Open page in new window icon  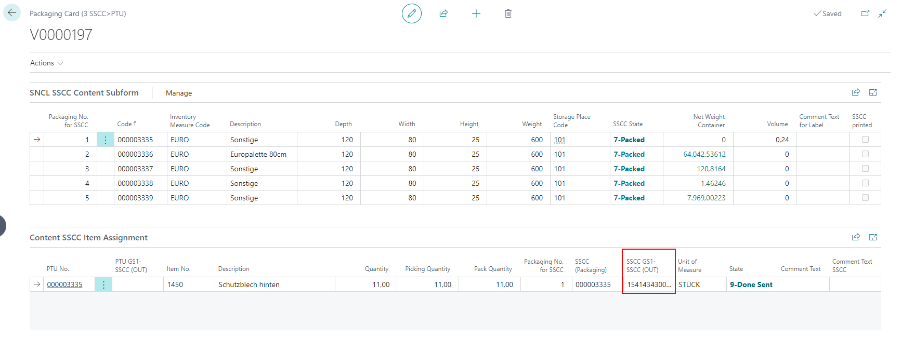[x=865, y=13]
